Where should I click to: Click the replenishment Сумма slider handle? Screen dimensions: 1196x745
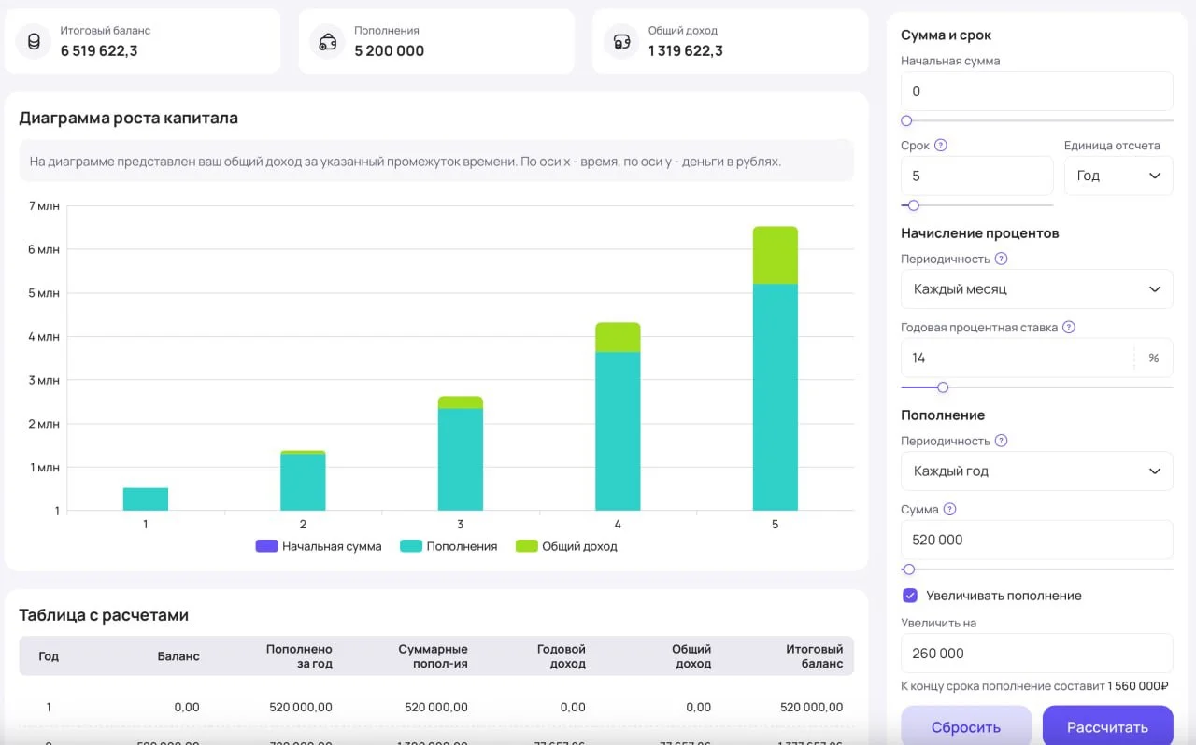click(908, 569)
